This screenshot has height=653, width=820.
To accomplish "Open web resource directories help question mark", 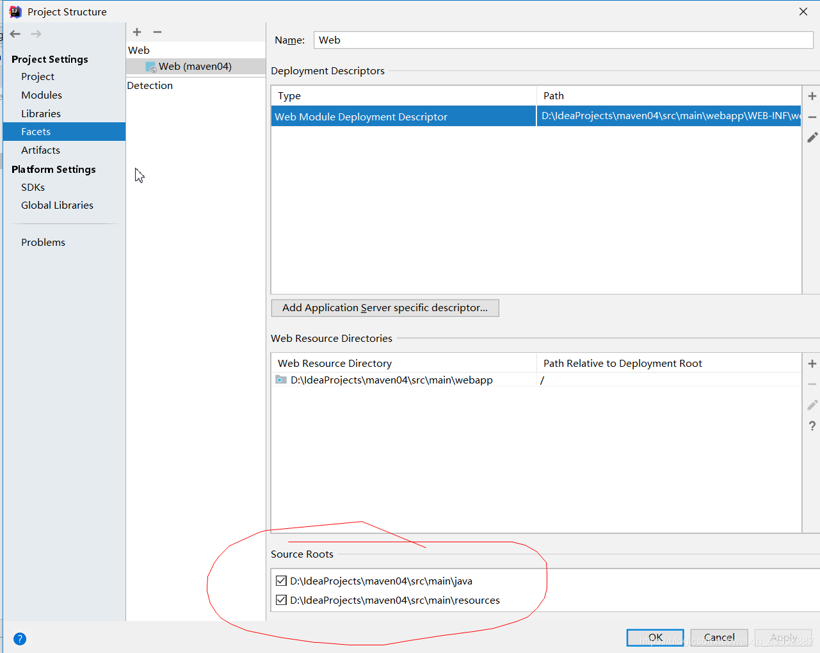I will pyautogui.click(x=812, y=426).
